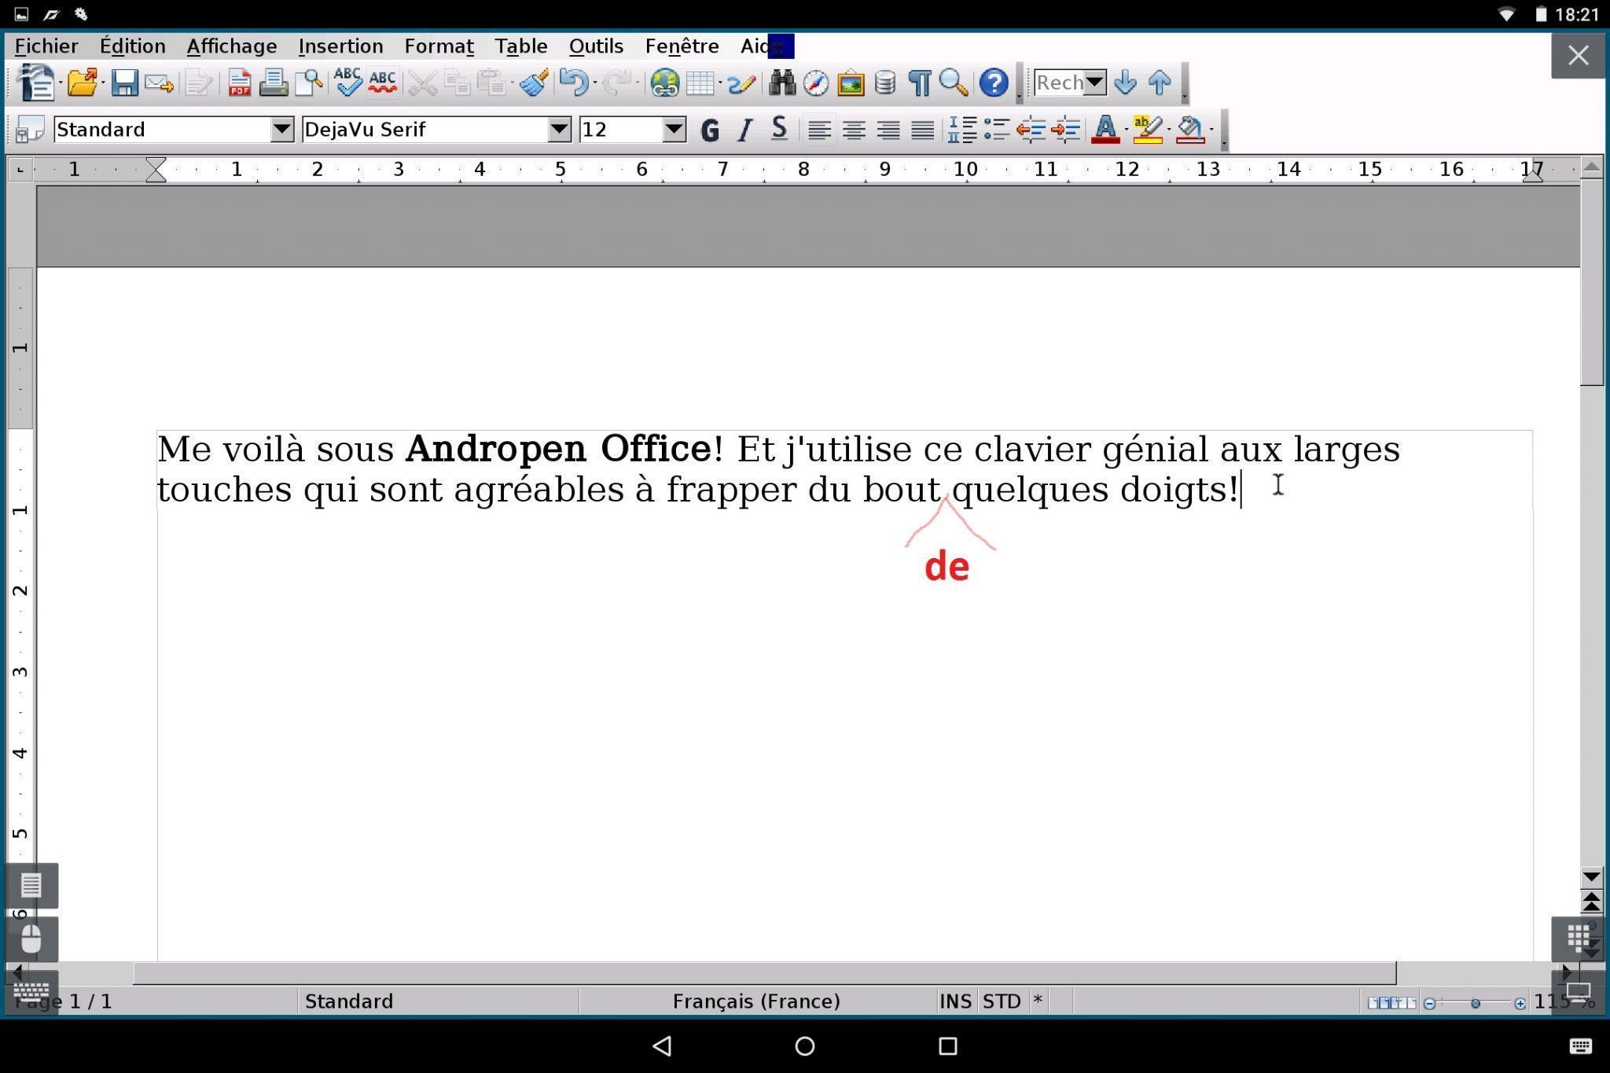The image size is (1610, 1073).
Task: Decrease paragraph indent
Action: [1031, 130]
